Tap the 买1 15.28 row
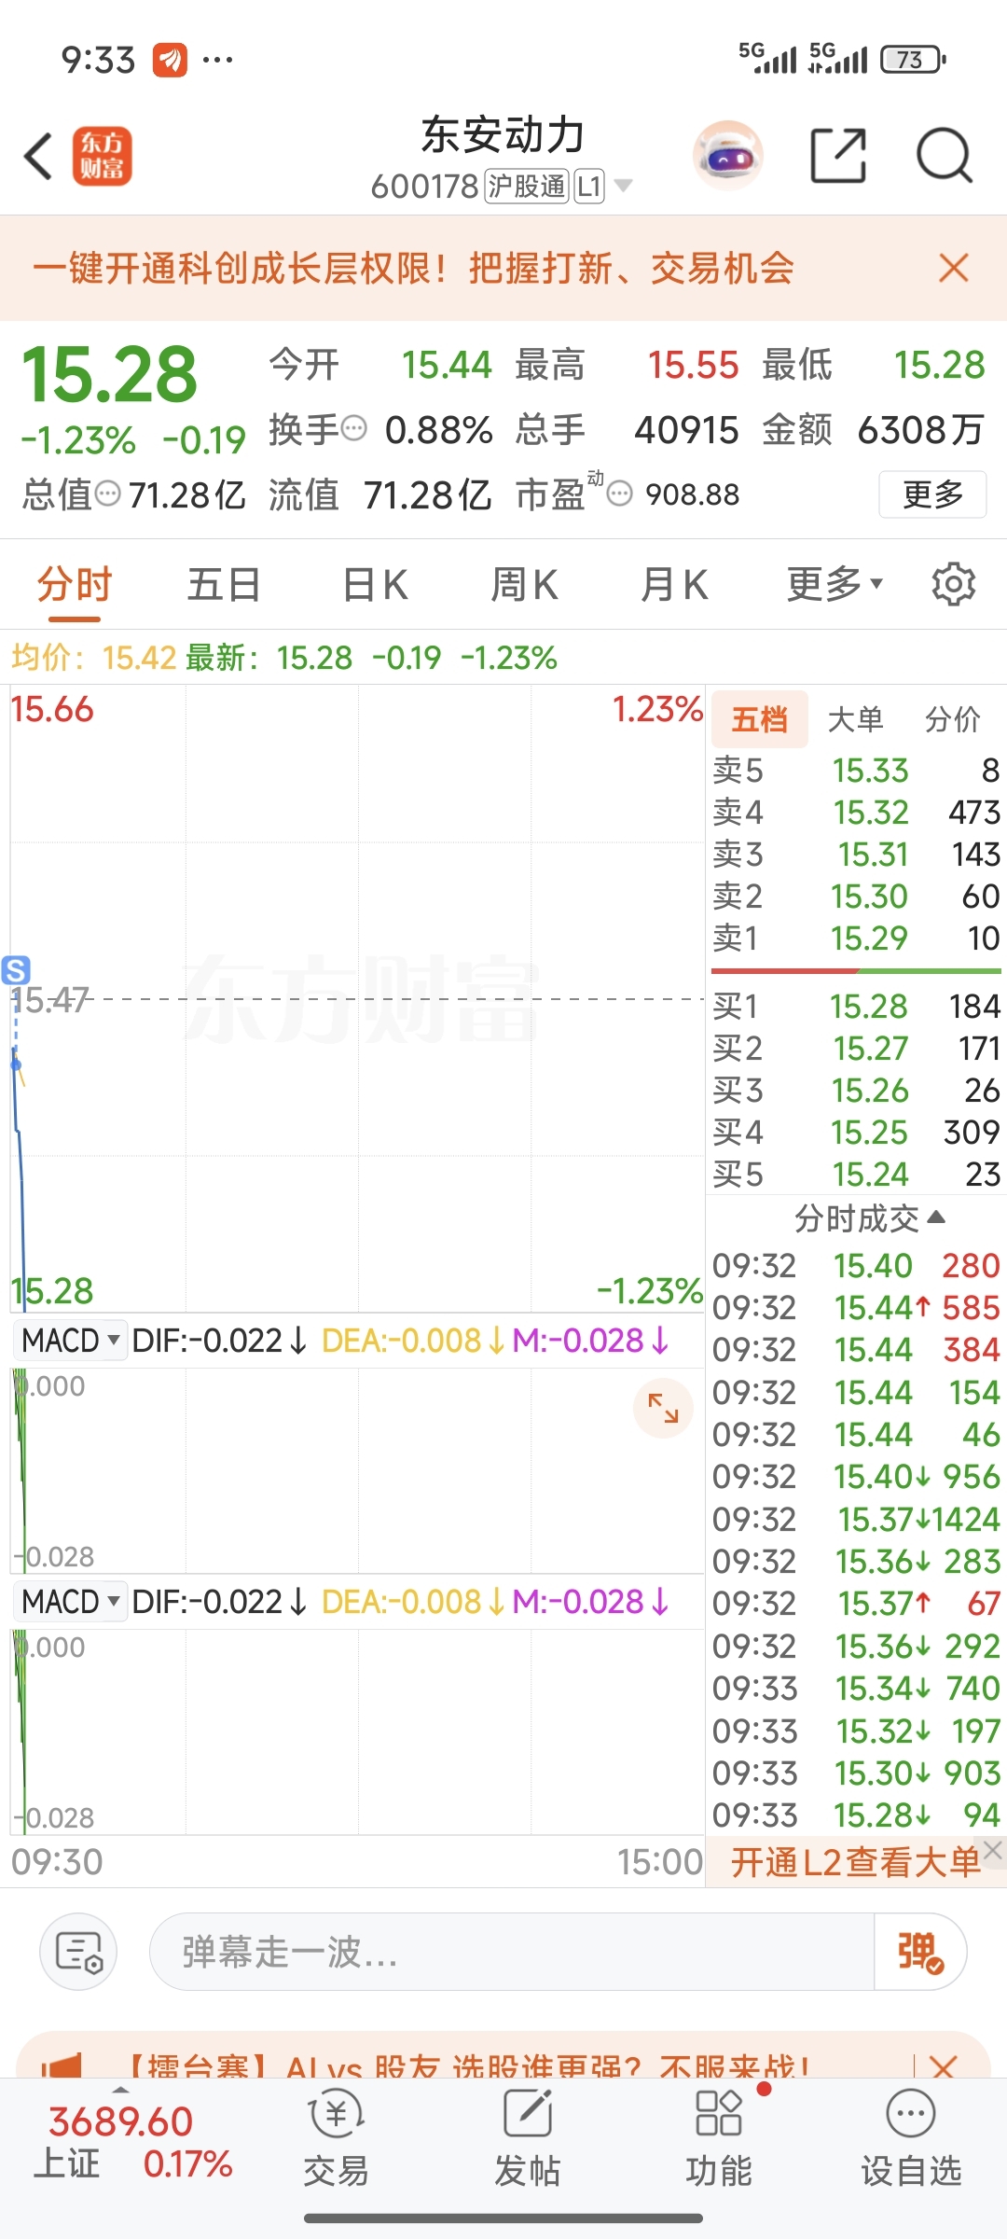This screenshot has height=2239, width=1007. click(x=856, y=1006)
